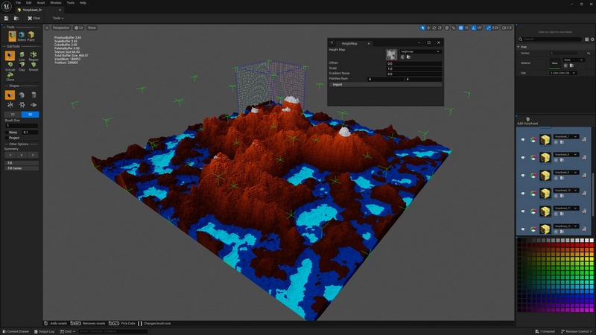This screenshot has height=335, width=596.
Task: Tick the Project checkbox
Action: pyautogui.click(x=6, y=138)
